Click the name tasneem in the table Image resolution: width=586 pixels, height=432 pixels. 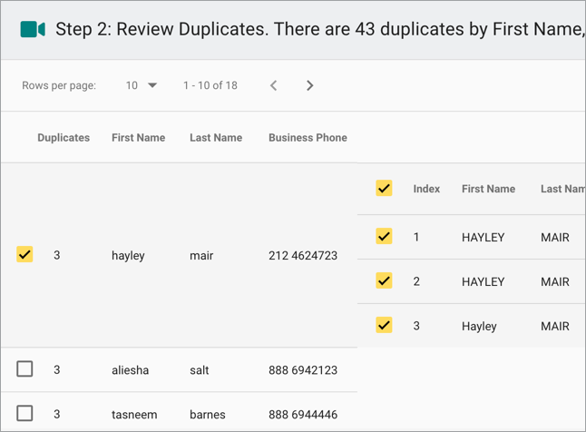coord(134,415)
